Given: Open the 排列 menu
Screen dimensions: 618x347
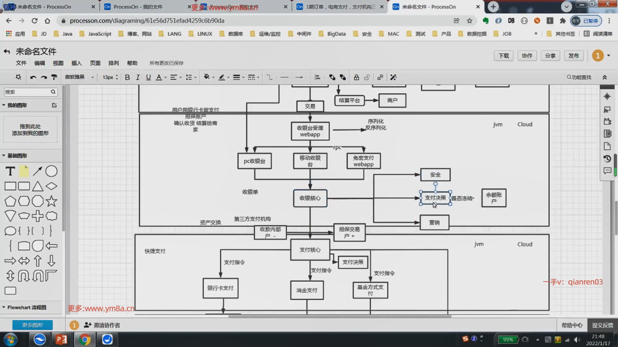Looking at the screenshot, I should 113,63.
